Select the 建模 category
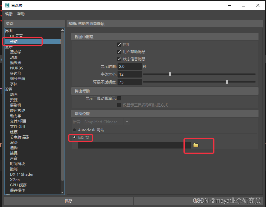Viewport: 266px width, 207px height. pyautogui.click(x=14, y=132)
